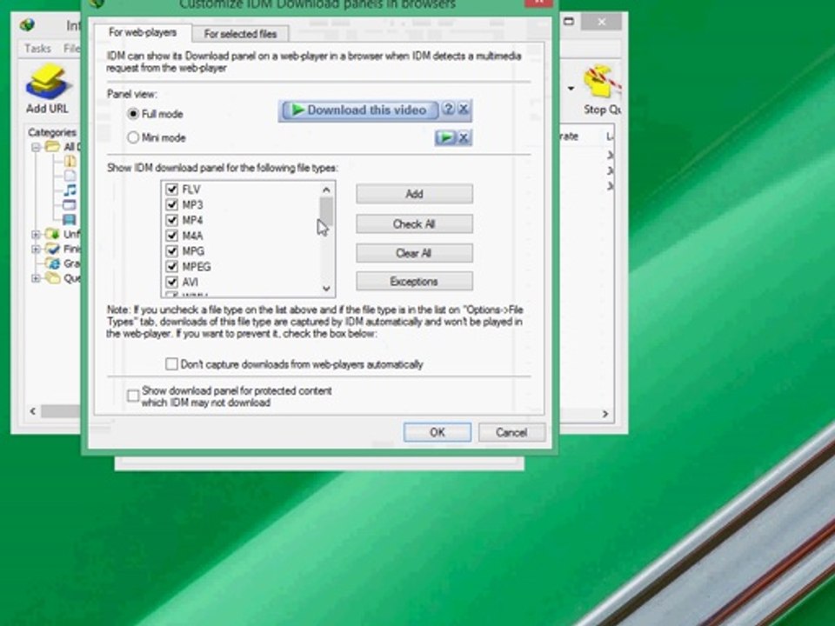The image size is (835, 626).
Task: Open the File menu in IDM window
Action: point(72,49)
